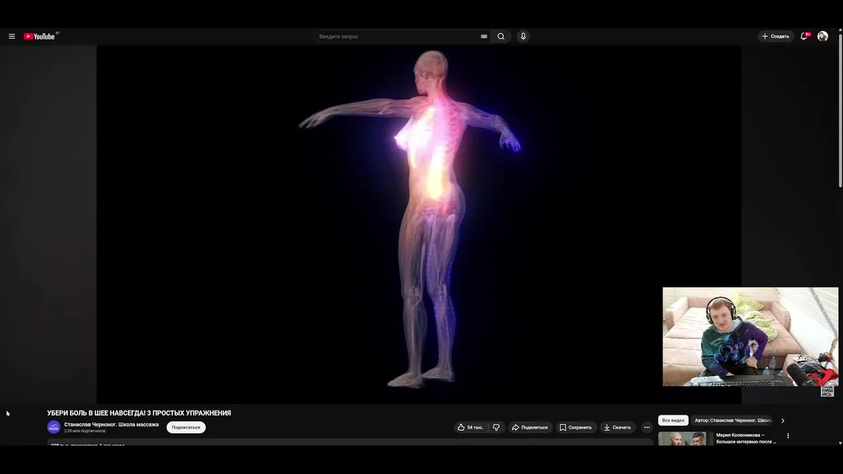Start voice search with microphone icon

coord(523,36)
